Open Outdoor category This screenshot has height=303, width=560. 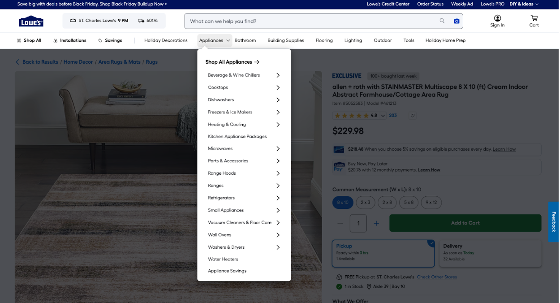coord(383,40)
